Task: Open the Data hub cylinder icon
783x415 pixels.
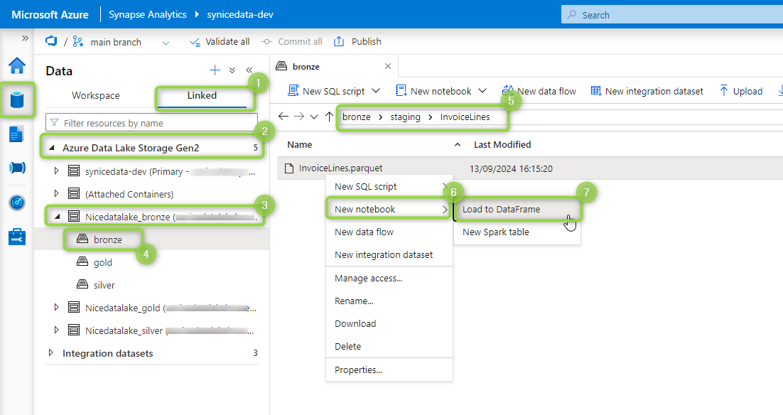Action: [17, 100]
